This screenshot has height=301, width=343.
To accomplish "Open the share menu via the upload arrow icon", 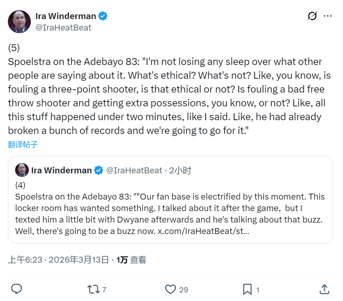I will [324, 289].
